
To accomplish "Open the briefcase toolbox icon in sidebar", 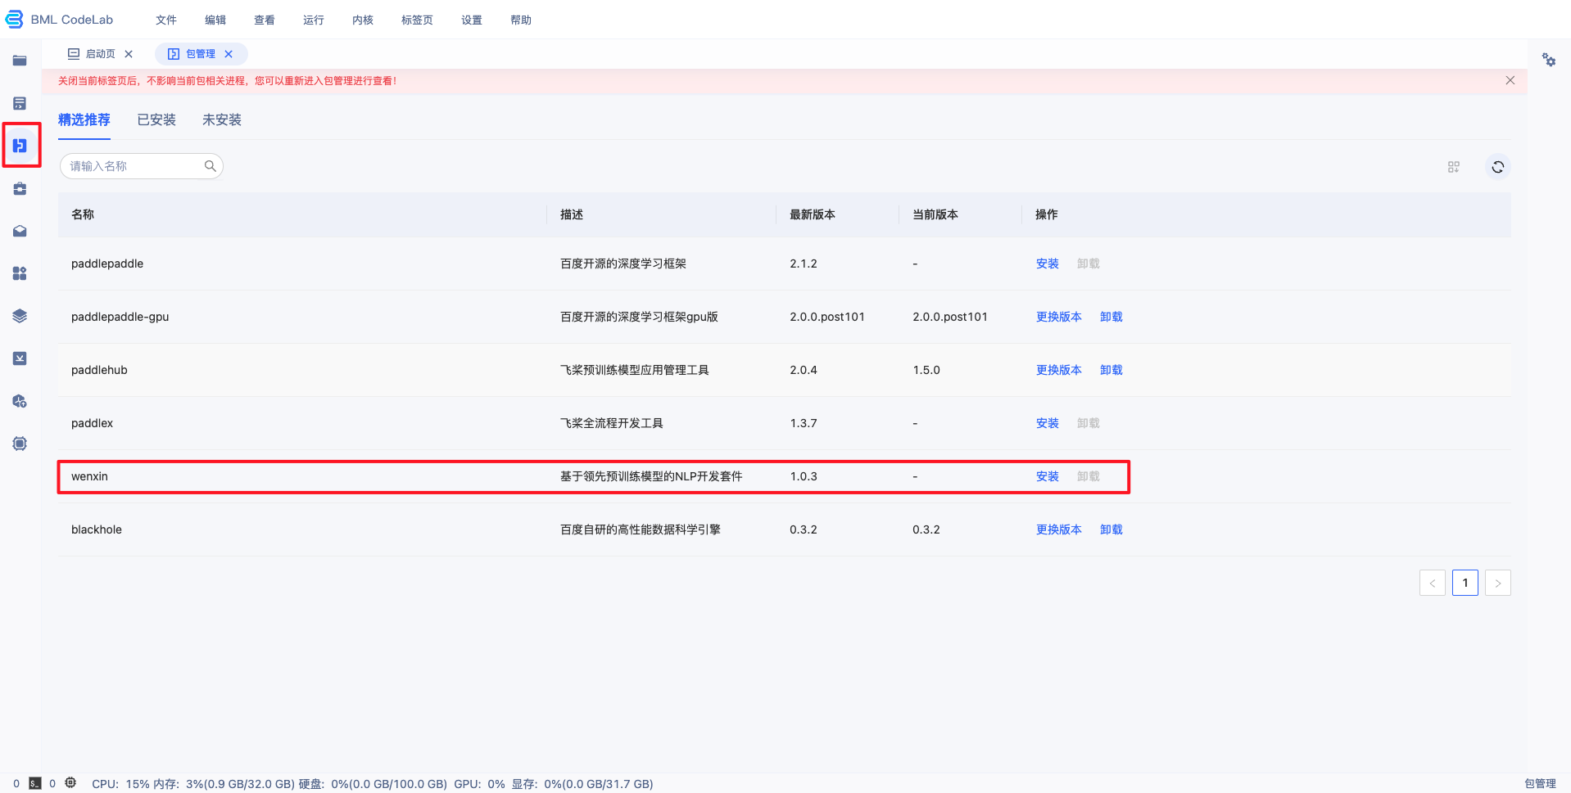I will coord(20,188).
